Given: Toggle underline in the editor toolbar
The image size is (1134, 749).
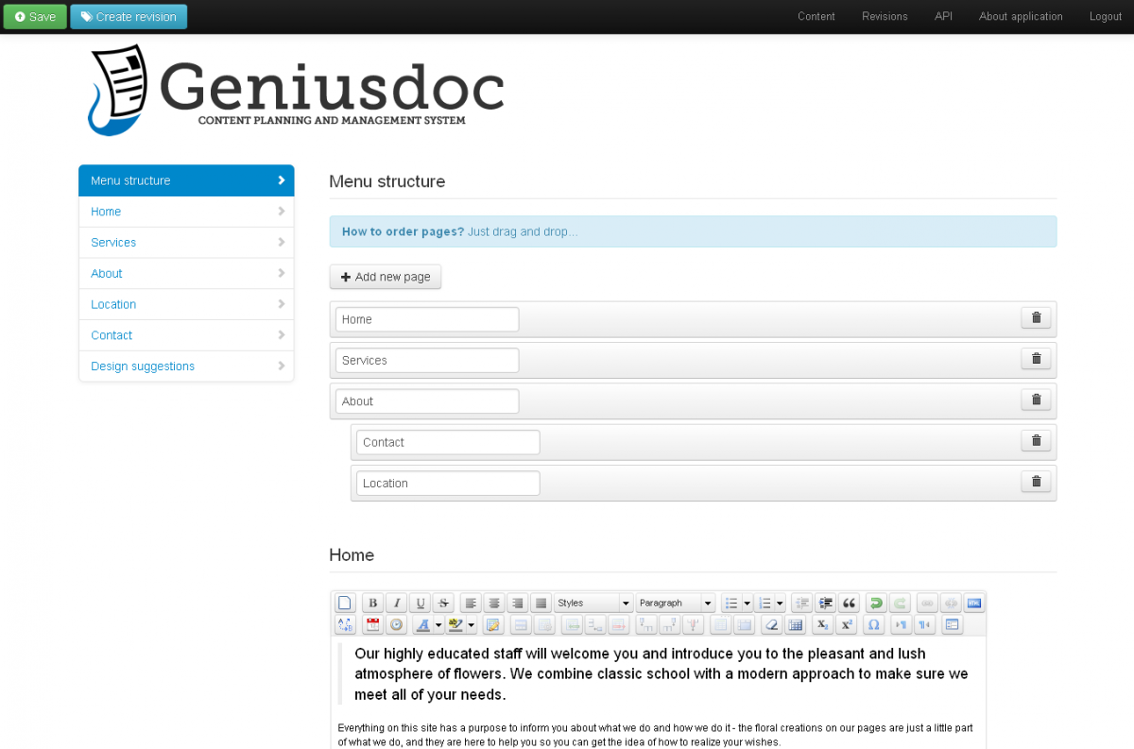Looking at the screenshot, I should click(421, 604).
